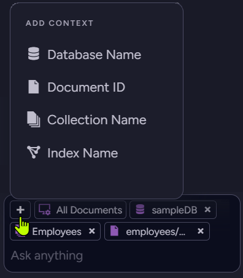Remove the Employees context chip
The height and width of the screenshot is (278, 243).
[x=92, y=231]
